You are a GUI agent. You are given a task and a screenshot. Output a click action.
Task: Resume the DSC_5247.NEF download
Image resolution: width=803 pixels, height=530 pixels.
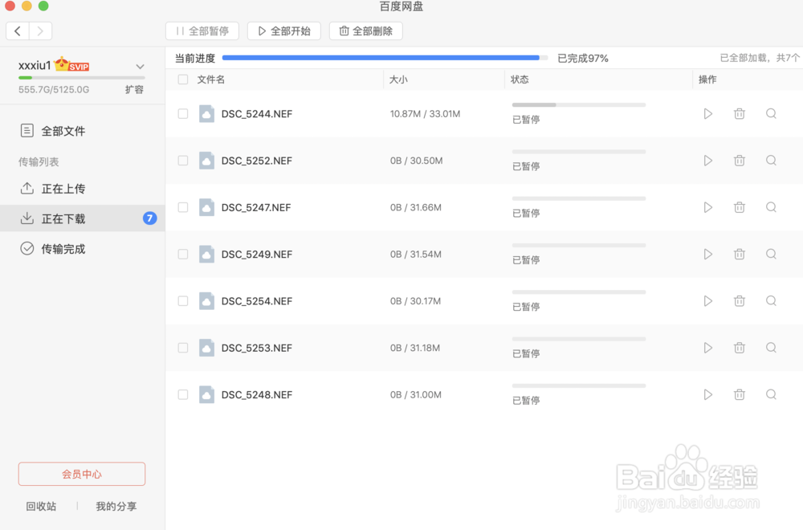coord(707,207)
